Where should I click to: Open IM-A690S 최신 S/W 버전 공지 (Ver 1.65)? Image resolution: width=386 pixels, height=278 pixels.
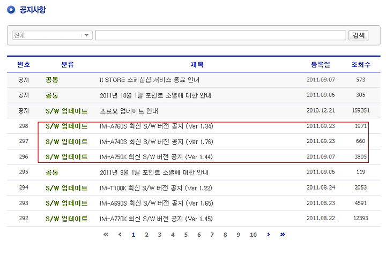coord(157,203)
